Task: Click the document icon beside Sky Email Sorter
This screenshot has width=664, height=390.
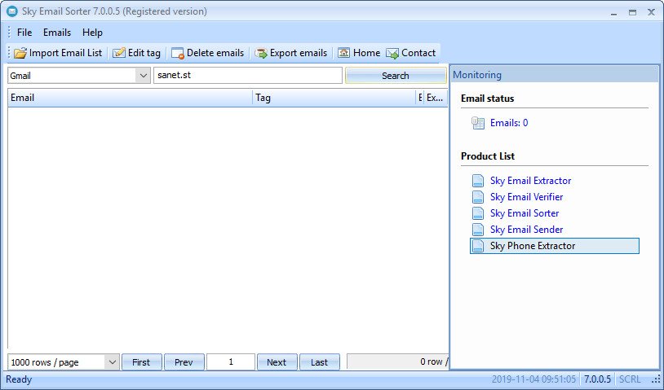Action: 478,213
